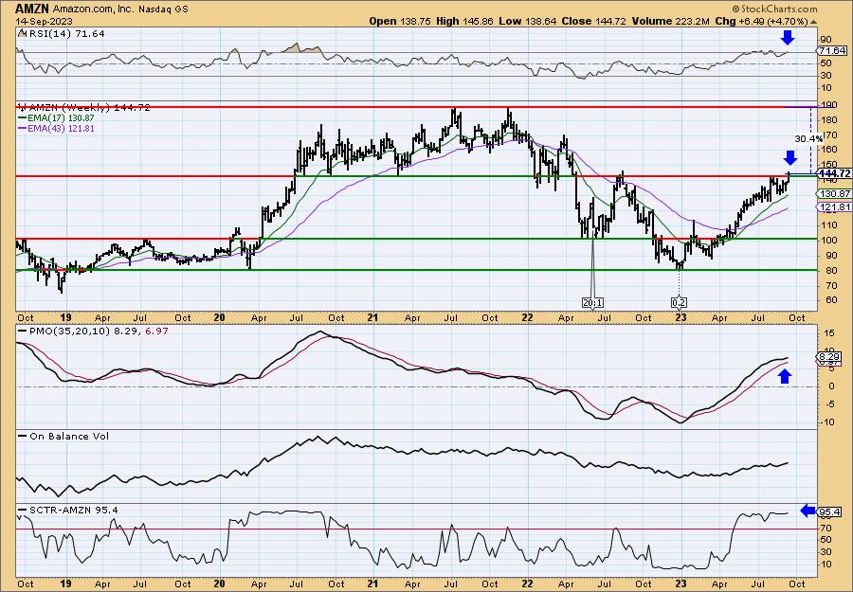Screen dimensions: 853x592
Task: Click the EMA(17) 130.87 legend text
Action: (x=61, y=118)
